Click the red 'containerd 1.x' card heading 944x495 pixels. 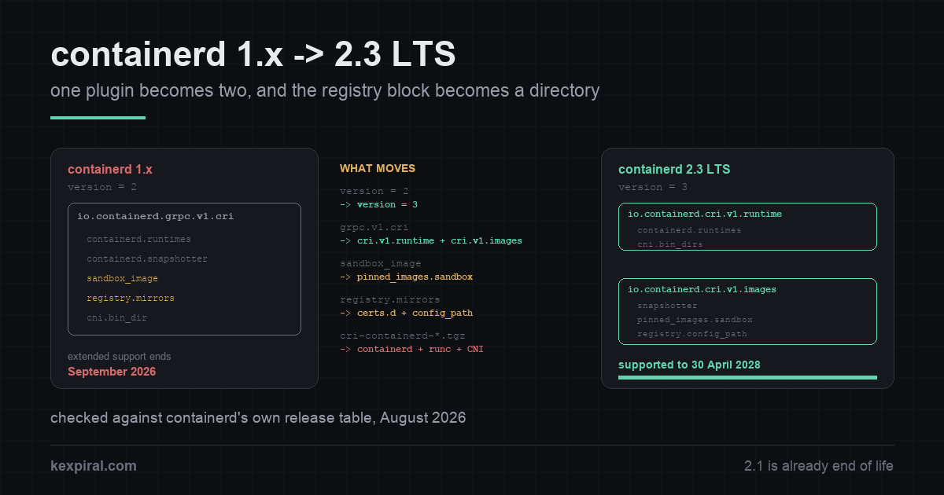click(x=110, y=169)
